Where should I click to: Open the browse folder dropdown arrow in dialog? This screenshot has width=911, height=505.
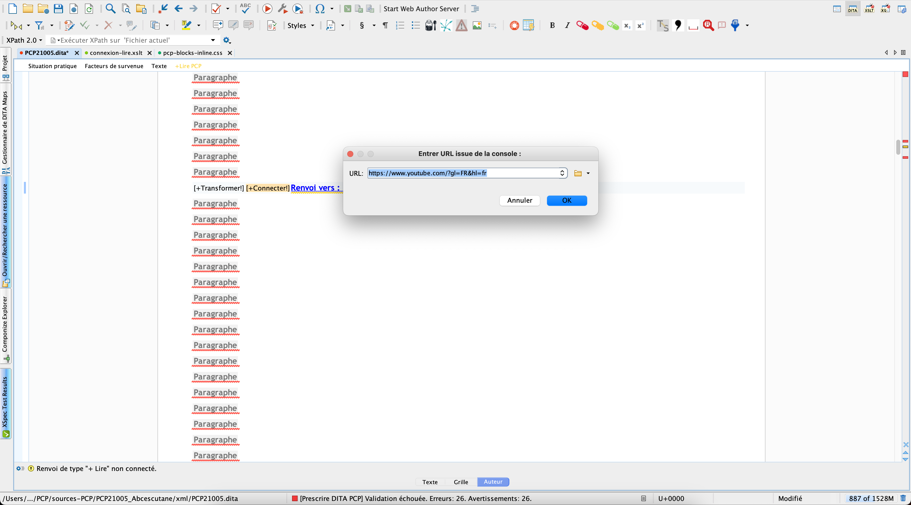click(x=588, y=173)
